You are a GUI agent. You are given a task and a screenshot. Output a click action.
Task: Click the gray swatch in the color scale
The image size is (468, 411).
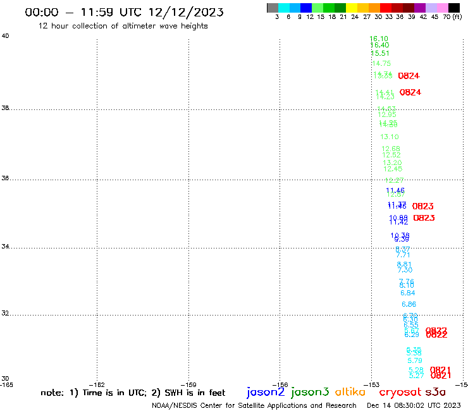point(273,8)
